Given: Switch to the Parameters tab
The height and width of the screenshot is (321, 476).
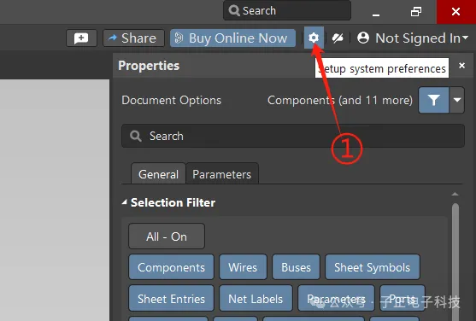Looking at the screenshot, I should [x=222, y=174].
